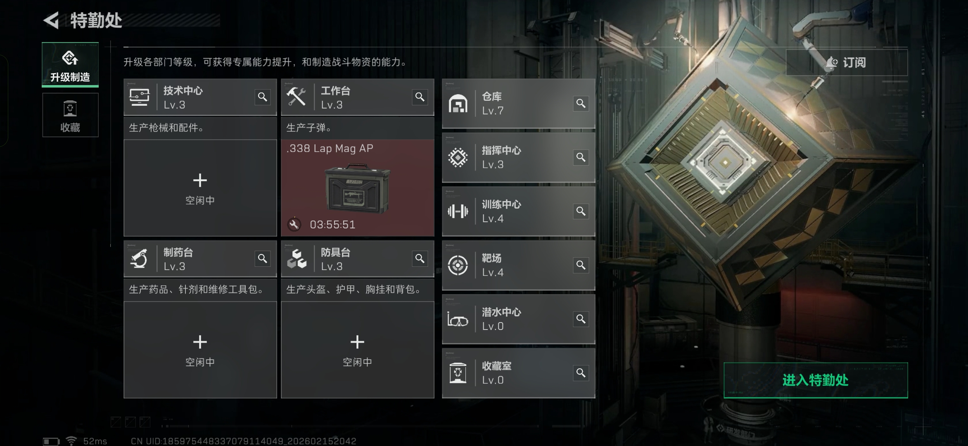Image resolution: width=968 pixels, height=446 pixels.
Task: Click the 进入特勤处 button
Action: tap(816, 380)
